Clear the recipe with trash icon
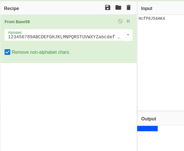The width and height of the screenshot is (184, 151). 129,8
